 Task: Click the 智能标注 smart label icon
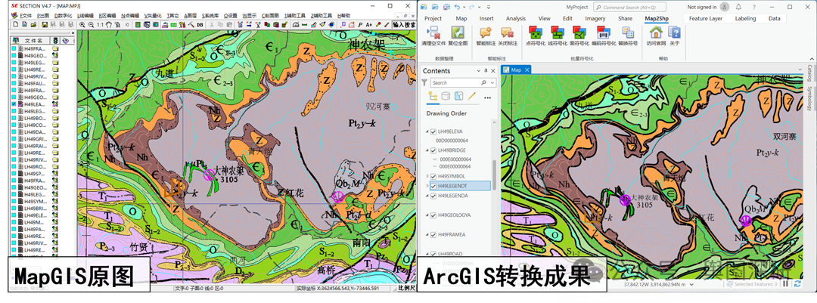click(485, 32)
